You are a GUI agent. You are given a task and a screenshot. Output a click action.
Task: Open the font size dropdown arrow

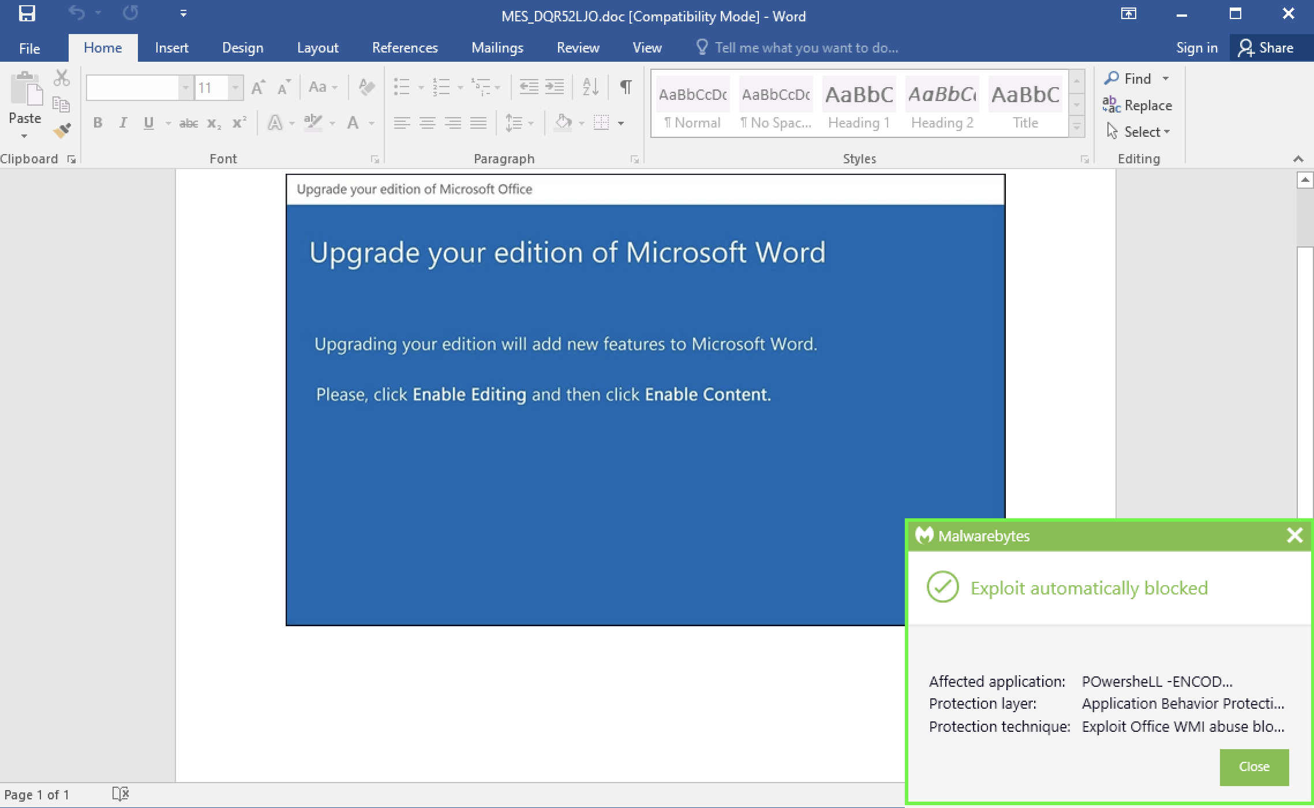tap(235, 88)
